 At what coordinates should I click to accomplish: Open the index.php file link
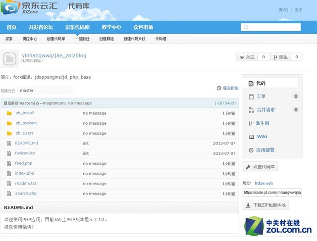tap(25, 173)
